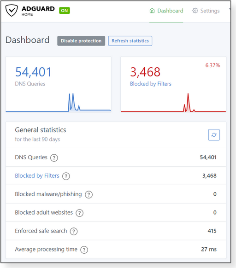Click the 54,401 value in DNS Queries row
236x268 pixels.
(208, 157)
